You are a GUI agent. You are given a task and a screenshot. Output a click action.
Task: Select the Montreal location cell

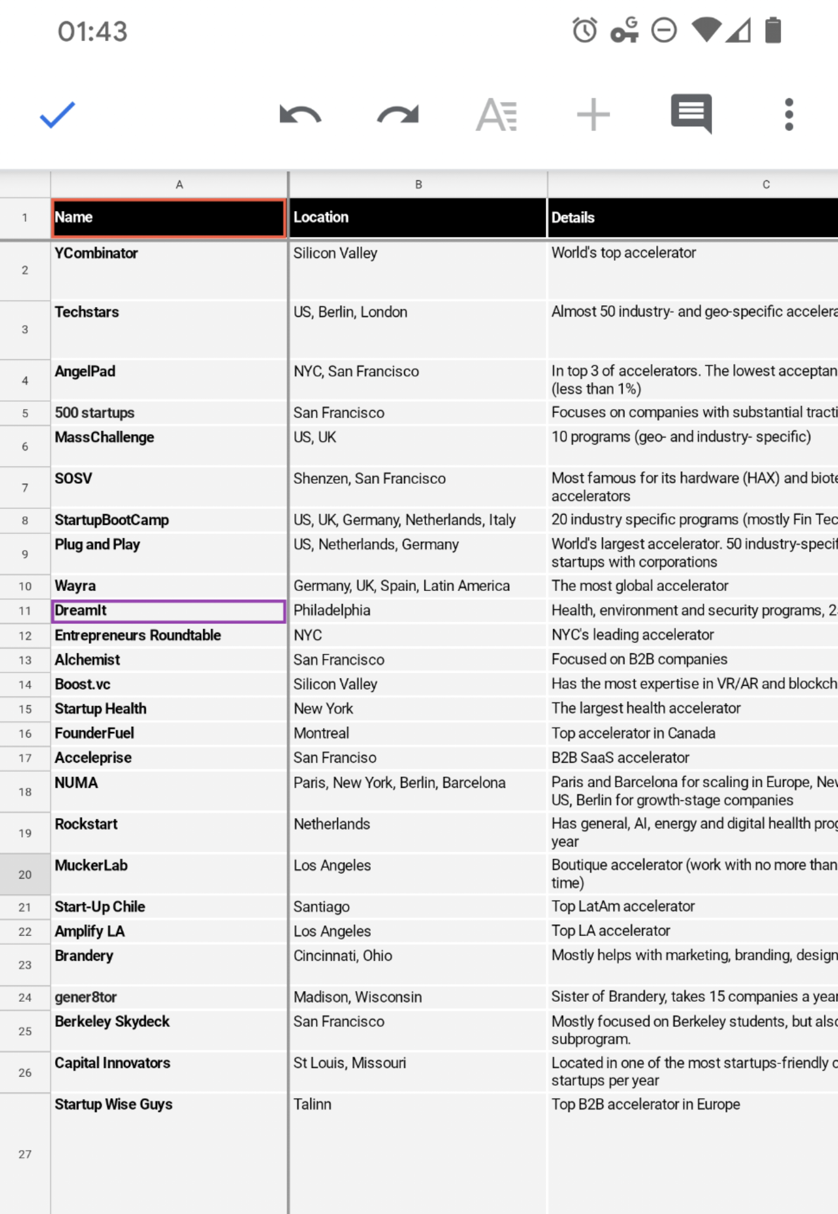[x=418, y=733]
